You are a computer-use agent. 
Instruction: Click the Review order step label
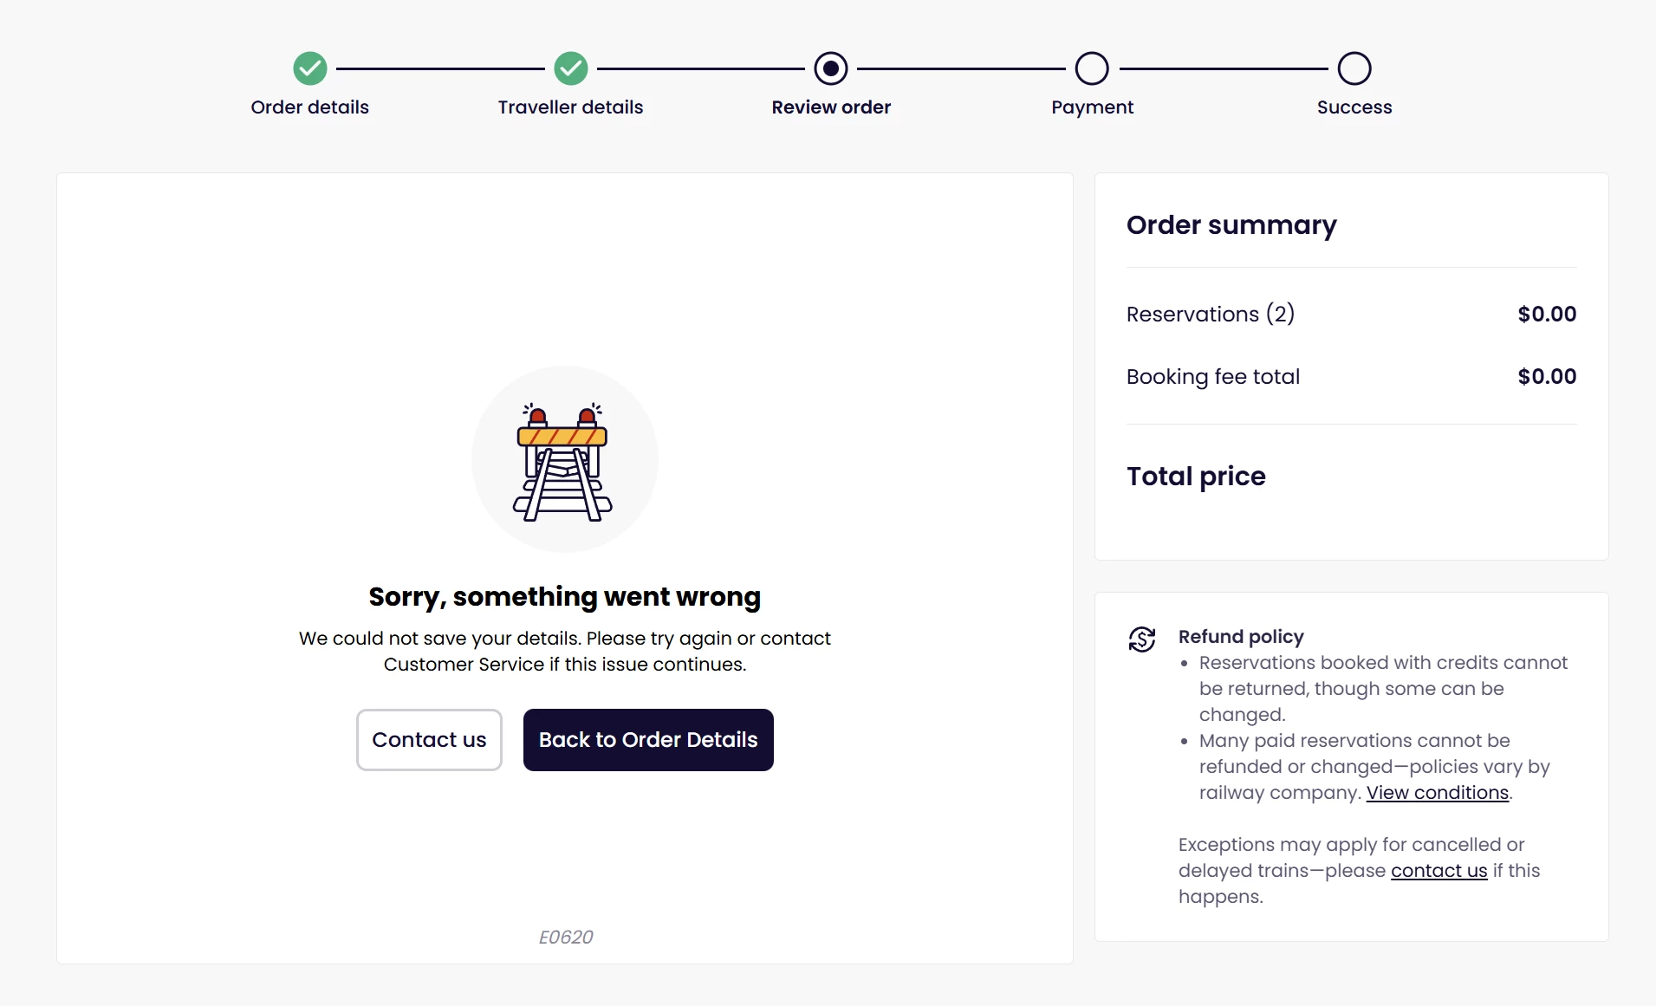pyautogui.click(x=831, y=107)
